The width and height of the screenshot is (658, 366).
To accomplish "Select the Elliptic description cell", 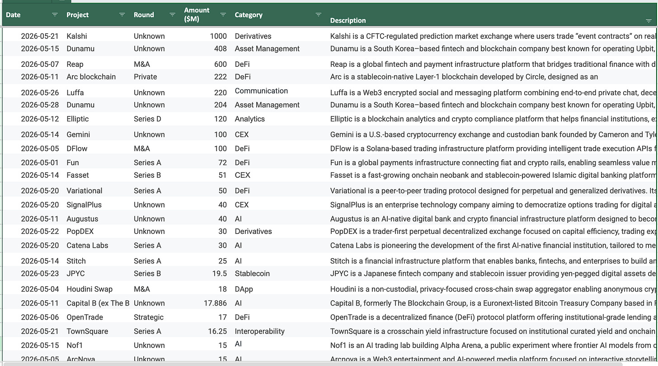I will (x=493, y=119).
